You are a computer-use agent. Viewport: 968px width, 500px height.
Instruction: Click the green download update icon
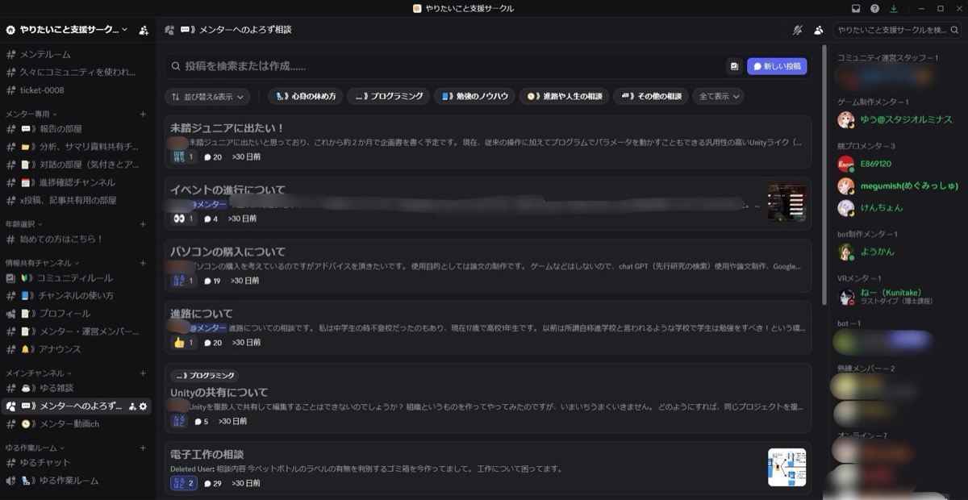894,8
